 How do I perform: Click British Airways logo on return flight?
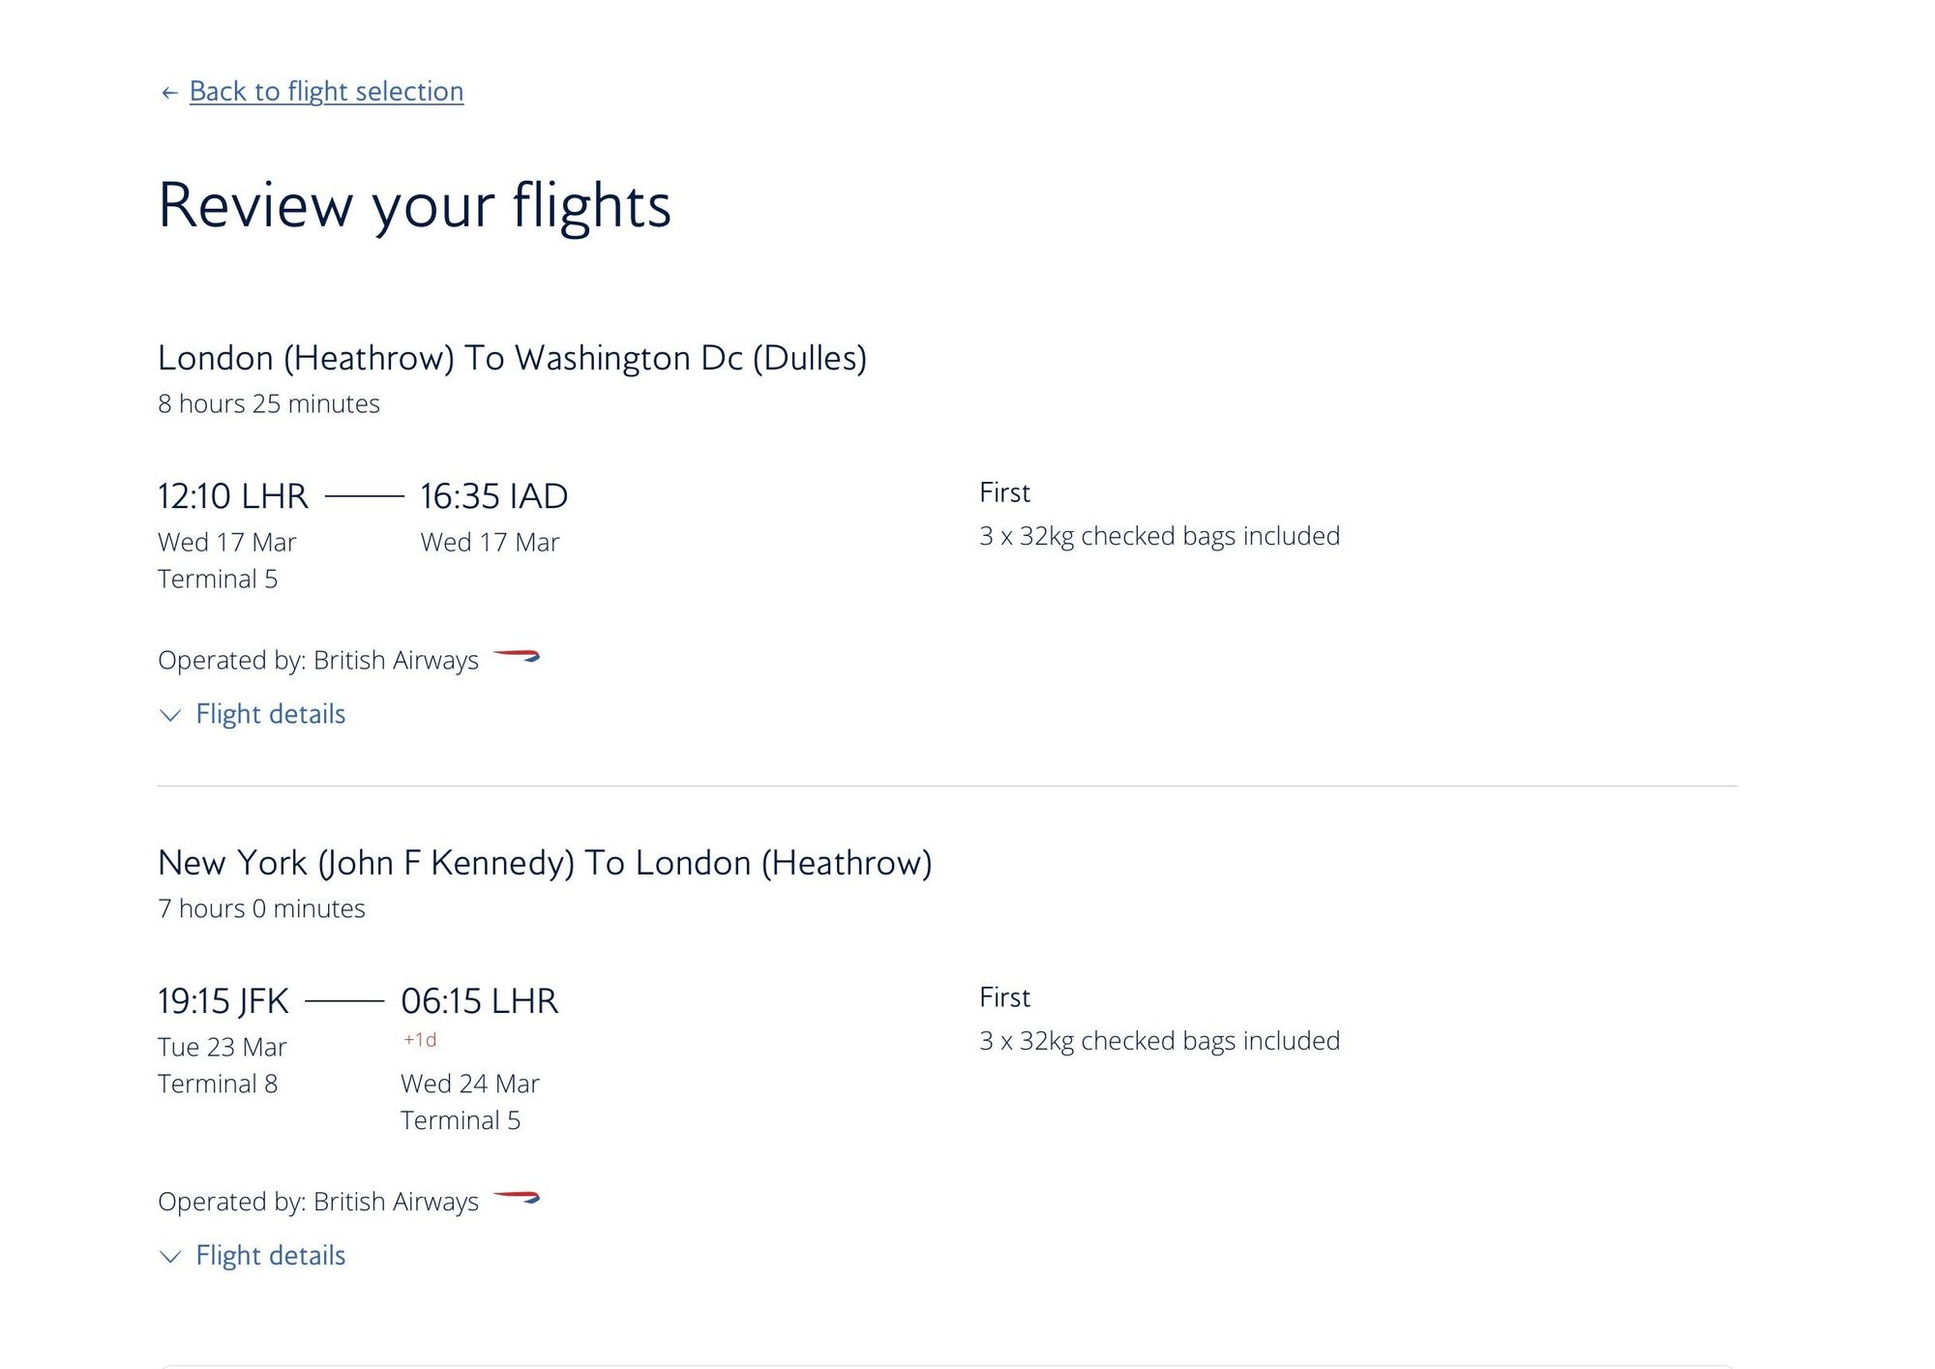pos(517,1199)
